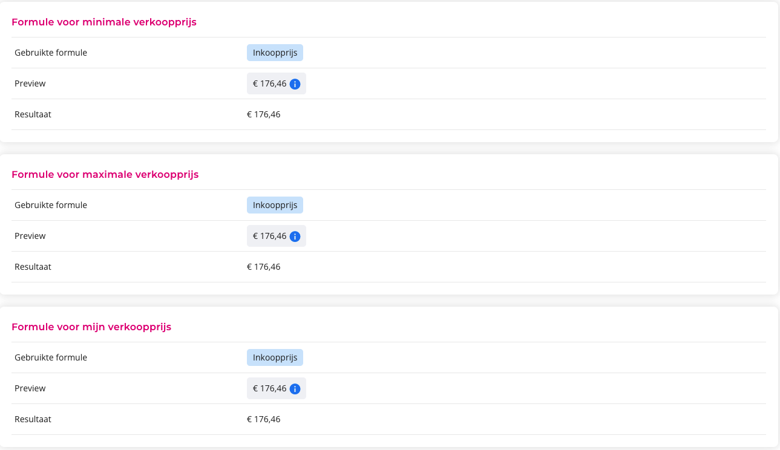This screenshot has height=450, width=780.
Task: Click the minimale verkoopprijs preview amount
Action: pos(269,83)
